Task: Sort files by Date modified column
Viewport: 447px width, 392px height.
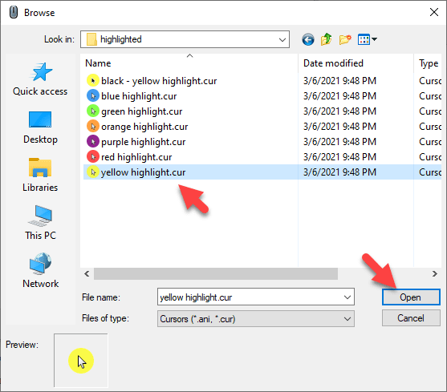Action: pyautogui.click(x=356, y=63)
